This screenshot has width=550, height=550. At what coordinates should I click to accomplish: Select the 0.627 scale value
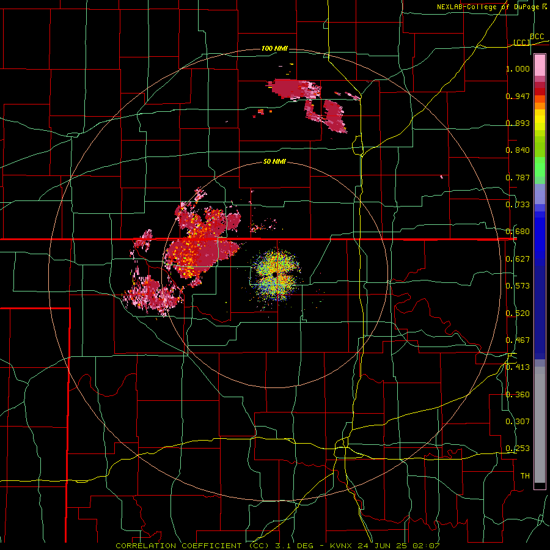click(518, 259)
